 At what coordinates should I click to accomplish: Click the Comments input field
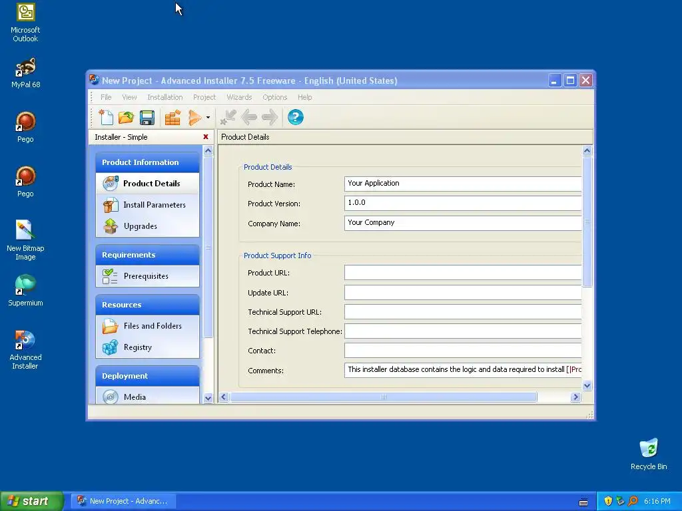(x=463, y=370)
